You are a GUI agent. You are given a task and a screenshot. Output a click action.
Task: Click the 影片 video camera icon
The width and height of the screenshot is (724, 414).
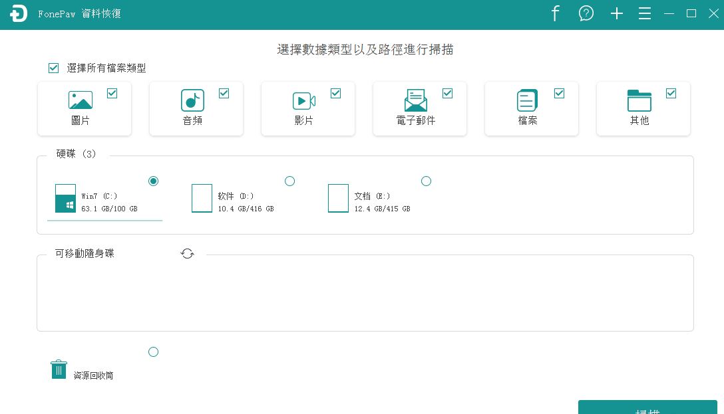tap(304, 101)
